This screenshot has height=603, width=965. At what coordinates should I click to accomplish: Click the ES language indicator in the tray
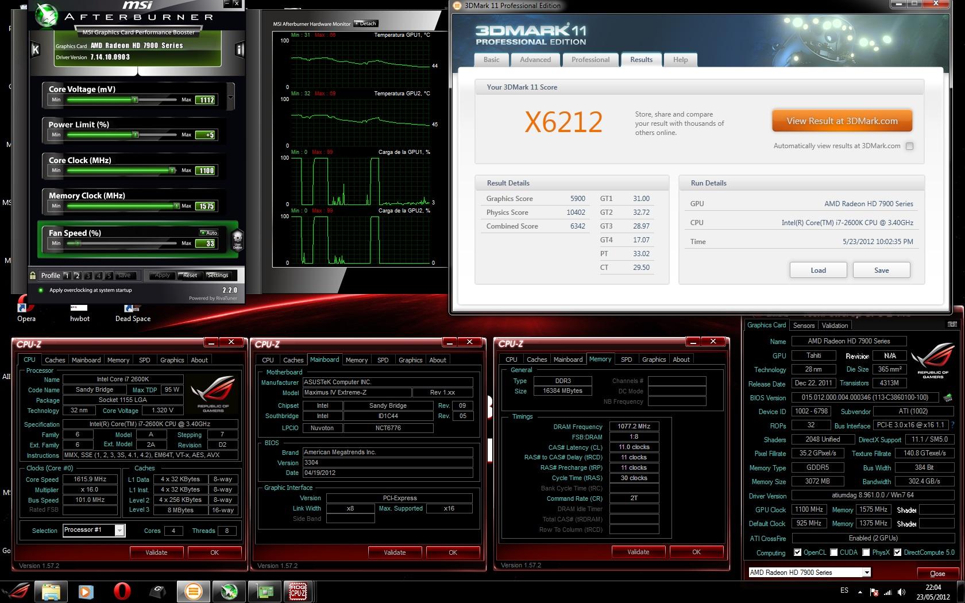tap(844, 590)
